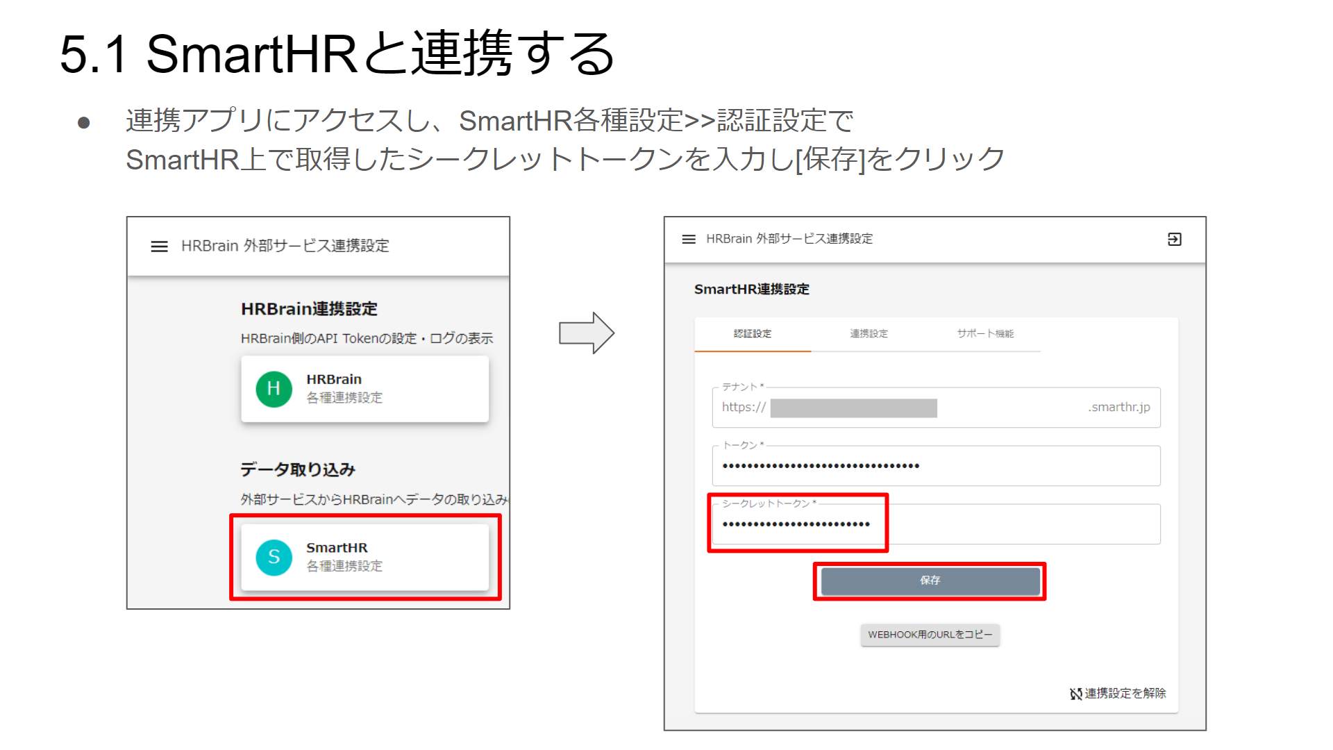Click the データ取り込み heading text
The height and width of the screenshot is (750, 1333).
[298, 470]
